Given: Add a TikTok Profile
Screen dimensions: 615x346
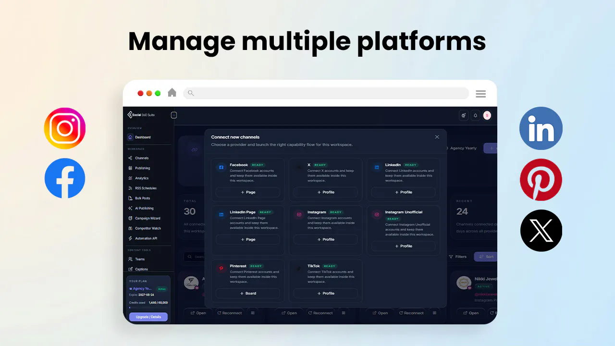Looking at the screenshot, I should [x=326, y=293].
